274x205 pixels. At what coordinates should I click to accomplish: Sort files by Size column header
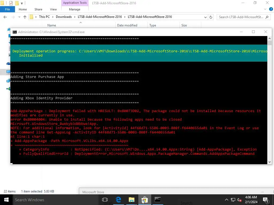tap(184, 25)
